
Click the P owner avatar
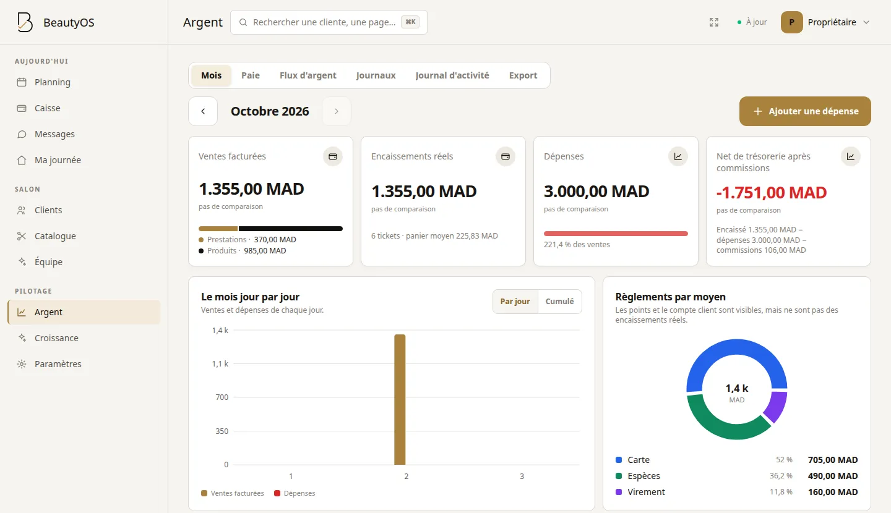coord(792,22)
